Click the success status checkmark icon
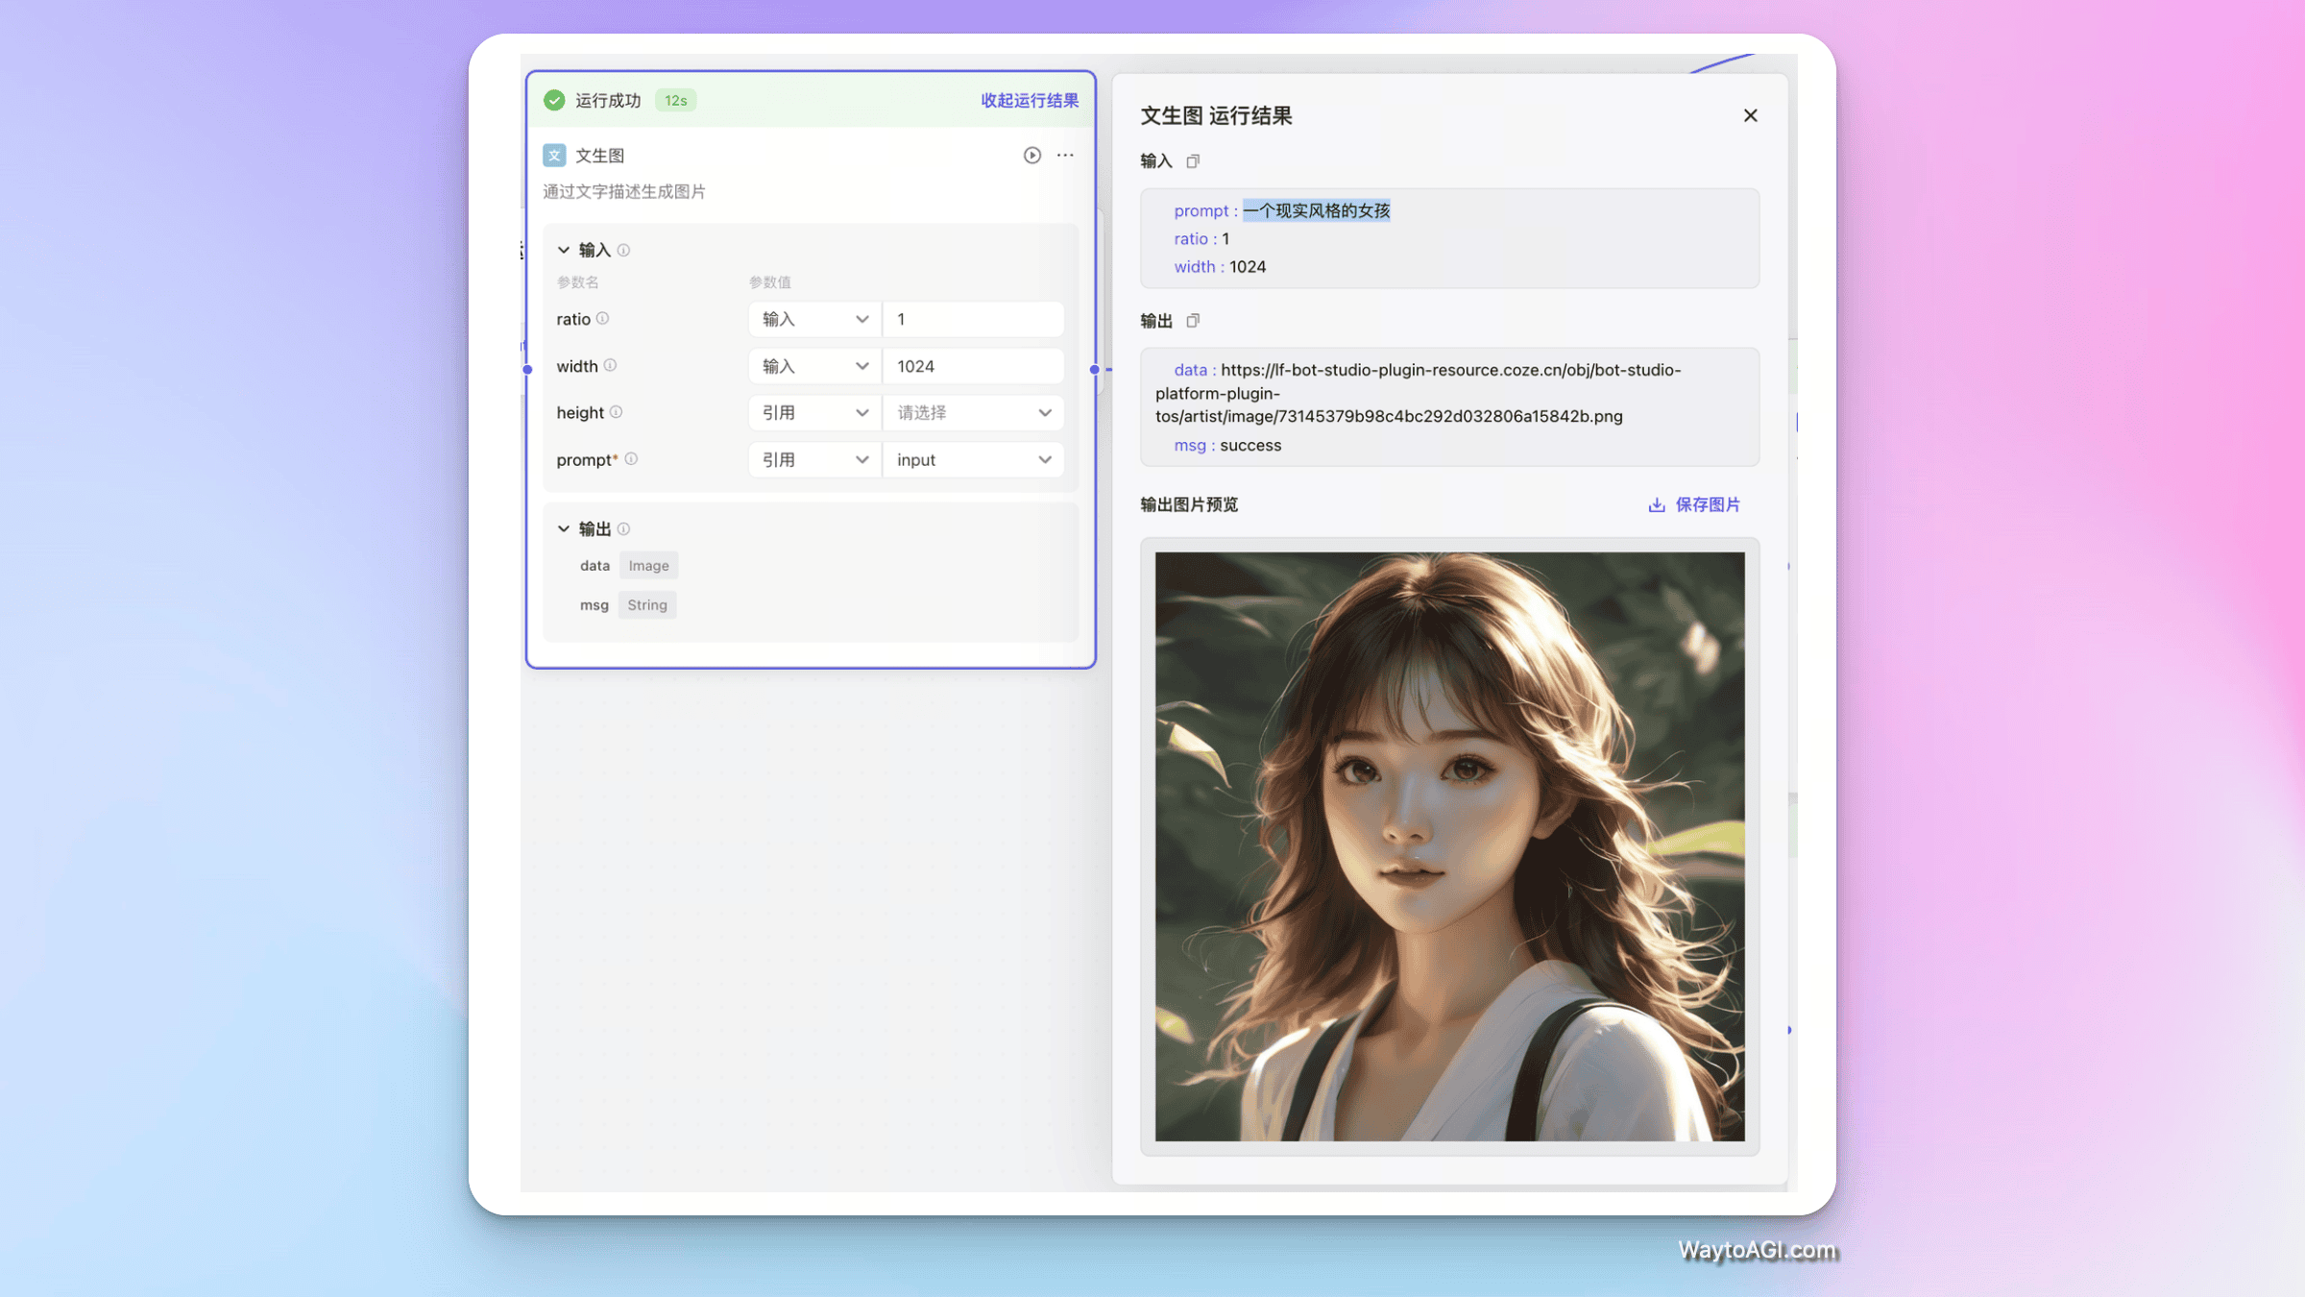The width and height of the screenshot is (2305, 1297). tap(557, 98)
